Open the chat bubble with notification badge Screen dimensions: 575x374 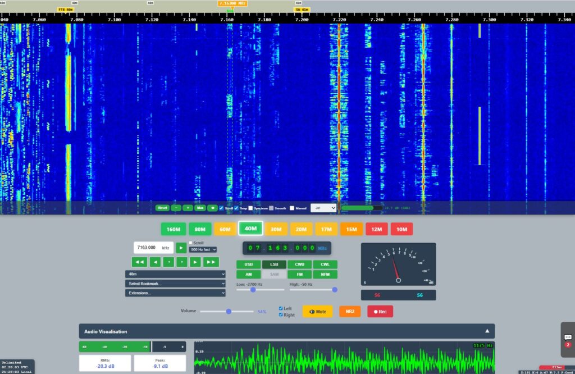[568, 338]
